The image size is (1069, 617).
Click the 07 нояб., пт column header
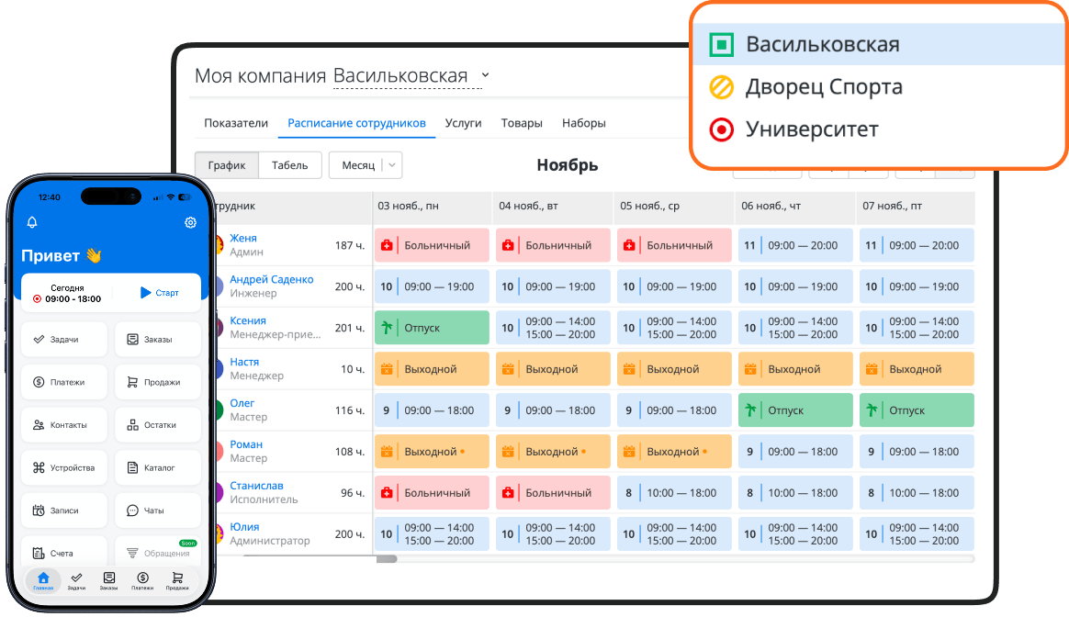pyautogui.click(x=916, y=206)
